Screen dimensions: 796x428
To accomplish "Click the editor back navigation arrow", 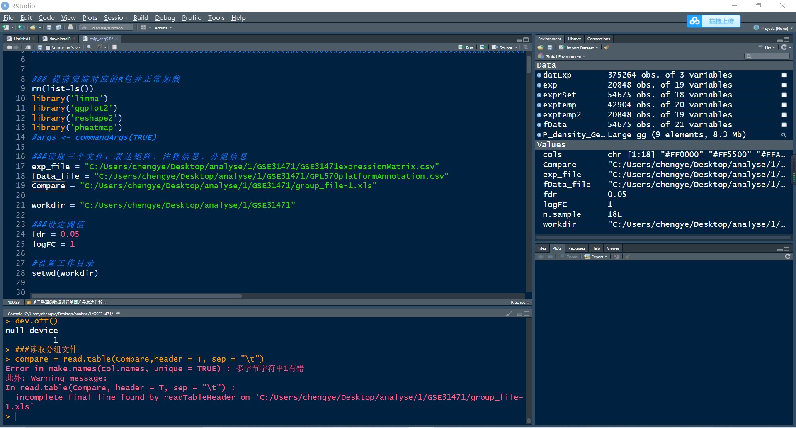I will point(9,48).
